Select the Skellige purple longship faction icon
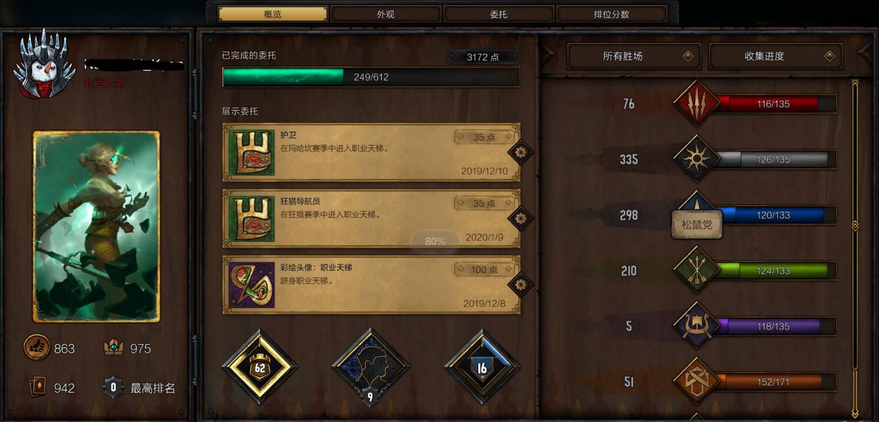The height and width of the screenshot is (422, 879). pyautogui.click(x=697, y=326)
